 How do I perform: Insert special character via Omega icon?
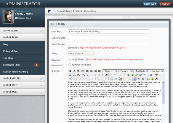point(148,79)
